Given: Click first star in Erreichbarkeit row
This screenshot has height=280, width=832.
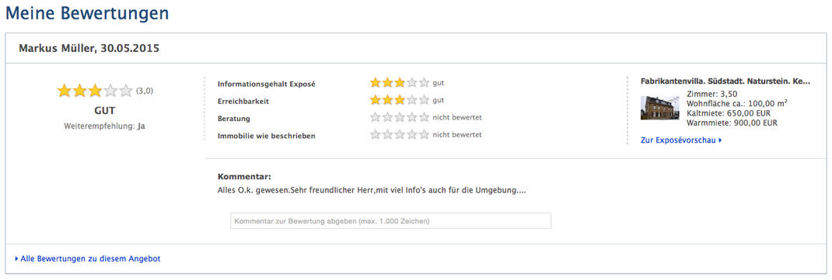Looking at the screenshot, I should pyautogui.click(x=376, y=100).
